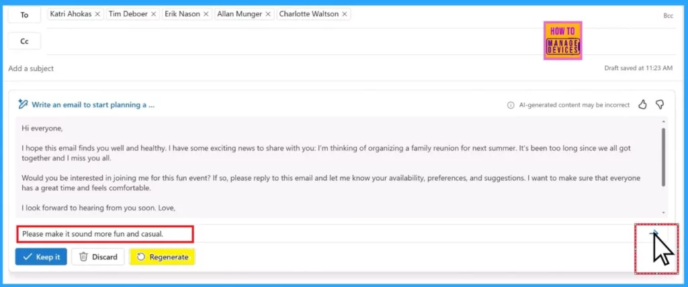
Task: Give thumbs down to the AI draft
Action: pos(659,104)
